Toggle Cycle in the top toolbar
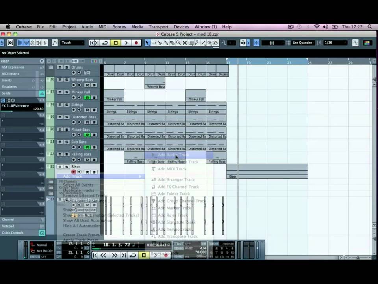This screenshot has height=284, width=378. (105, 43)
